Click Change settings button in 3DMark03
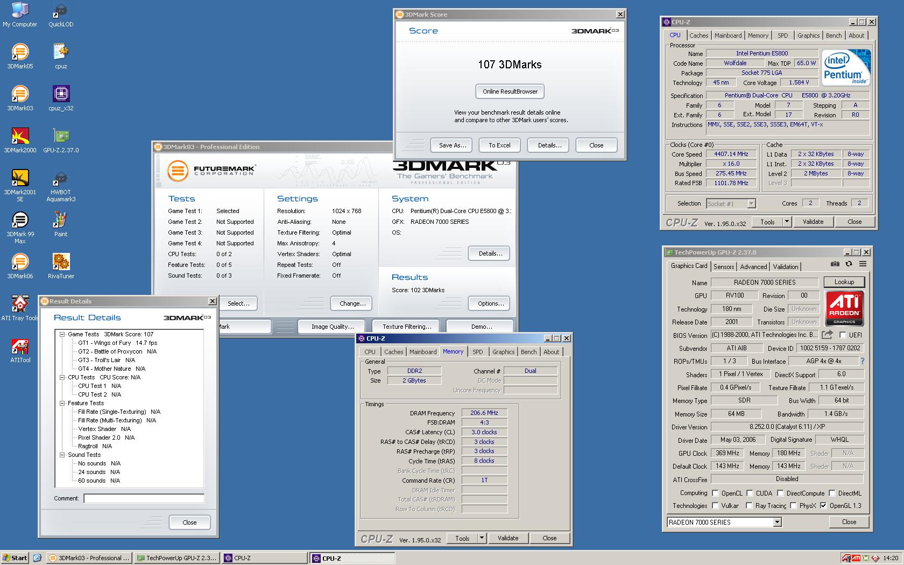Screen dimensions: 904x565 pyautogui.click(x=352, y=303)
